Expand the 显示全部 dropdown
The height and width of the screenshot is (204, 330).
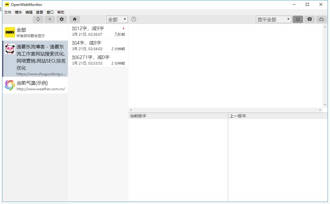point(273,19)
